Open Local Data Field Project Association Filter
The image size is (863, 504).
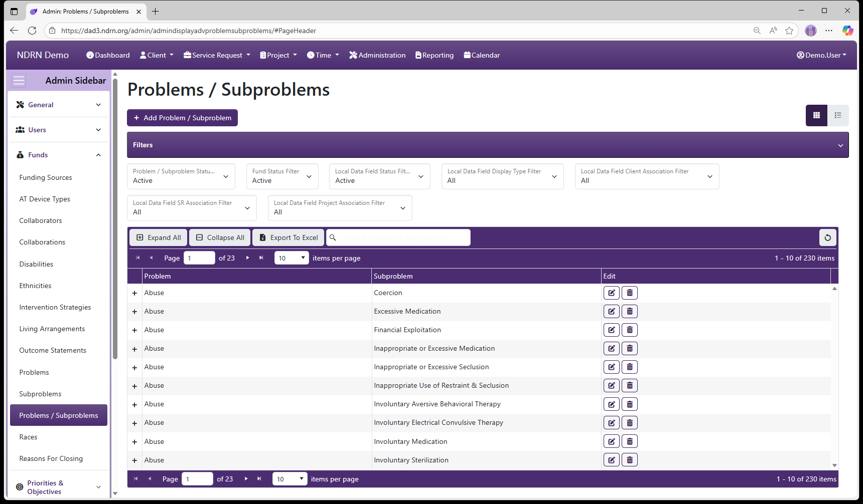pyautogui.click(x=340, y=208)
